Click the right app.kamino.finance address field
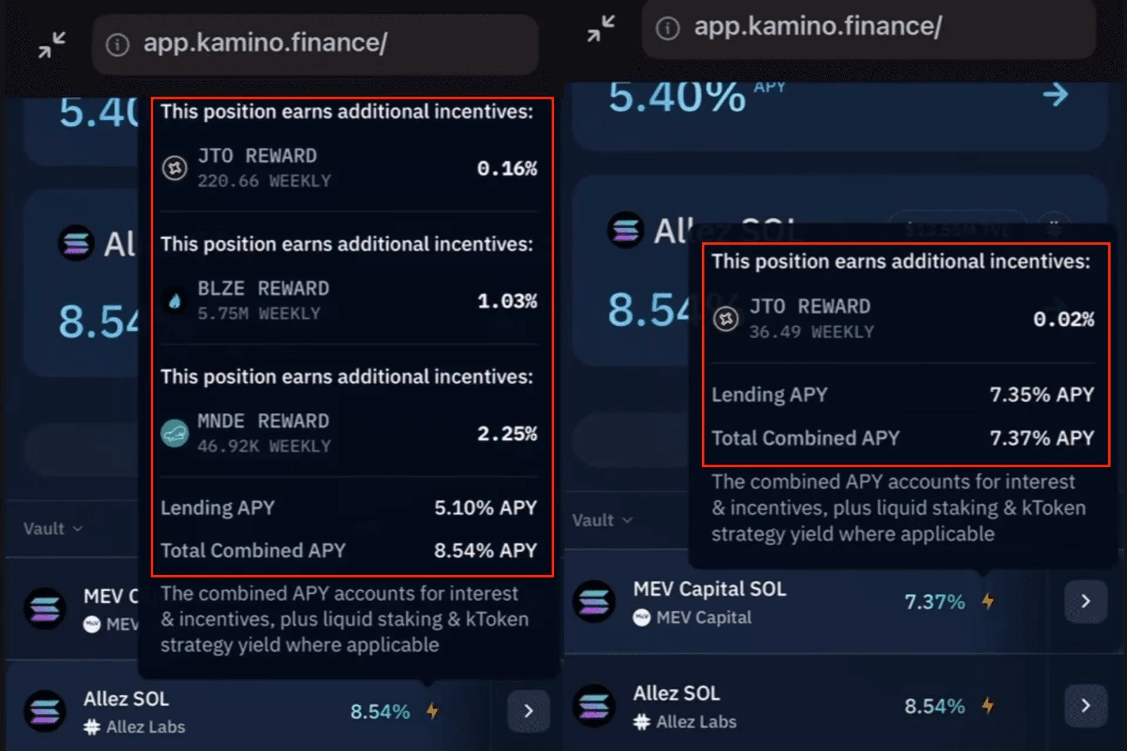1127x751 pixels. tap(869, 28)
